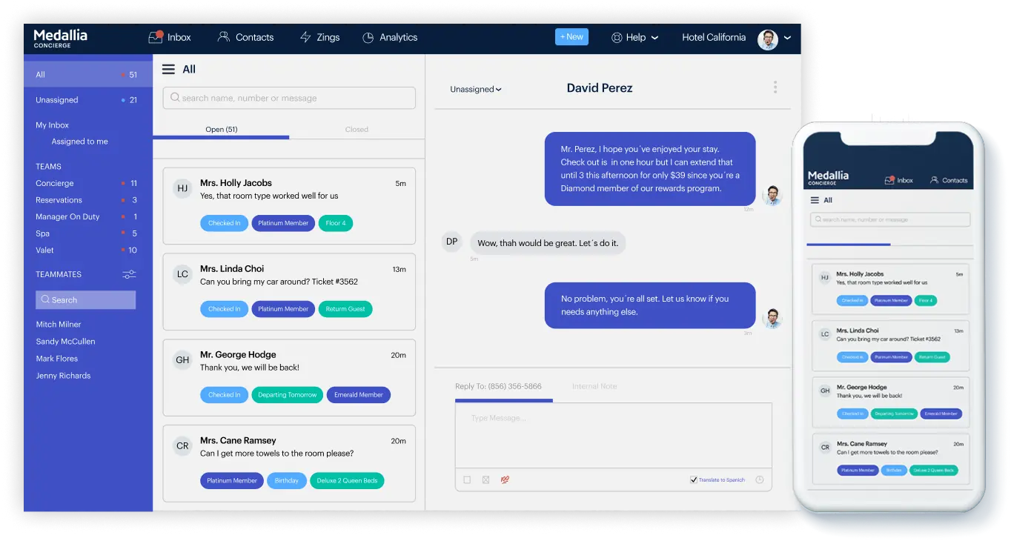Toggle the Translate to Spanish checkbox
The image size is (1011, 541).
pyautogui.click(x=694, y=479)
